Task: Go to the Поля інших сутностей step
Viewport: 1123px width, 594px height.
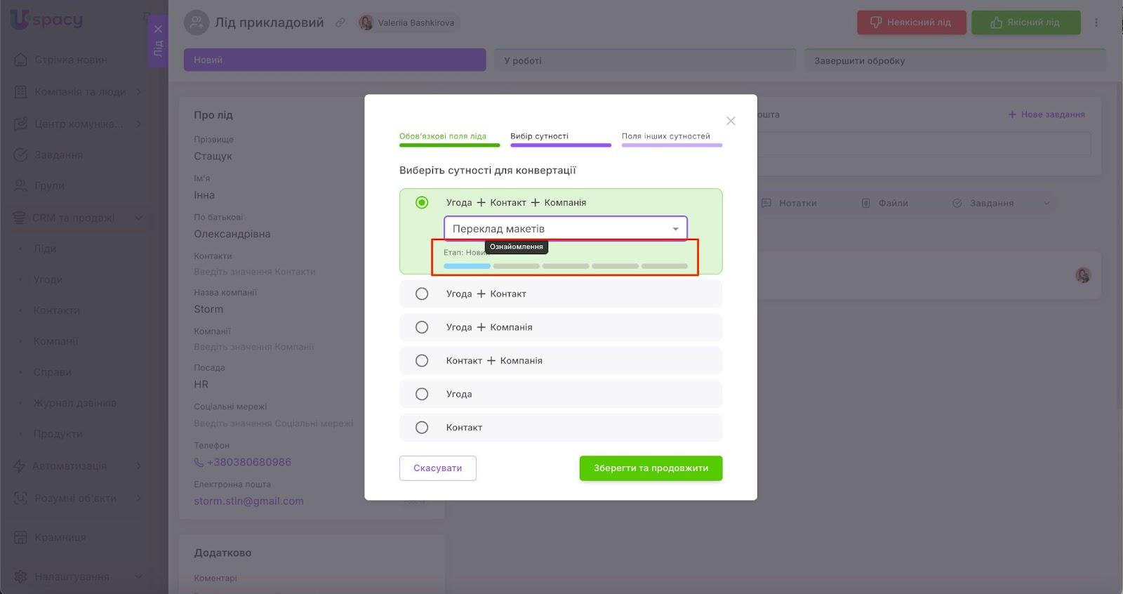Action: point(672,139)
